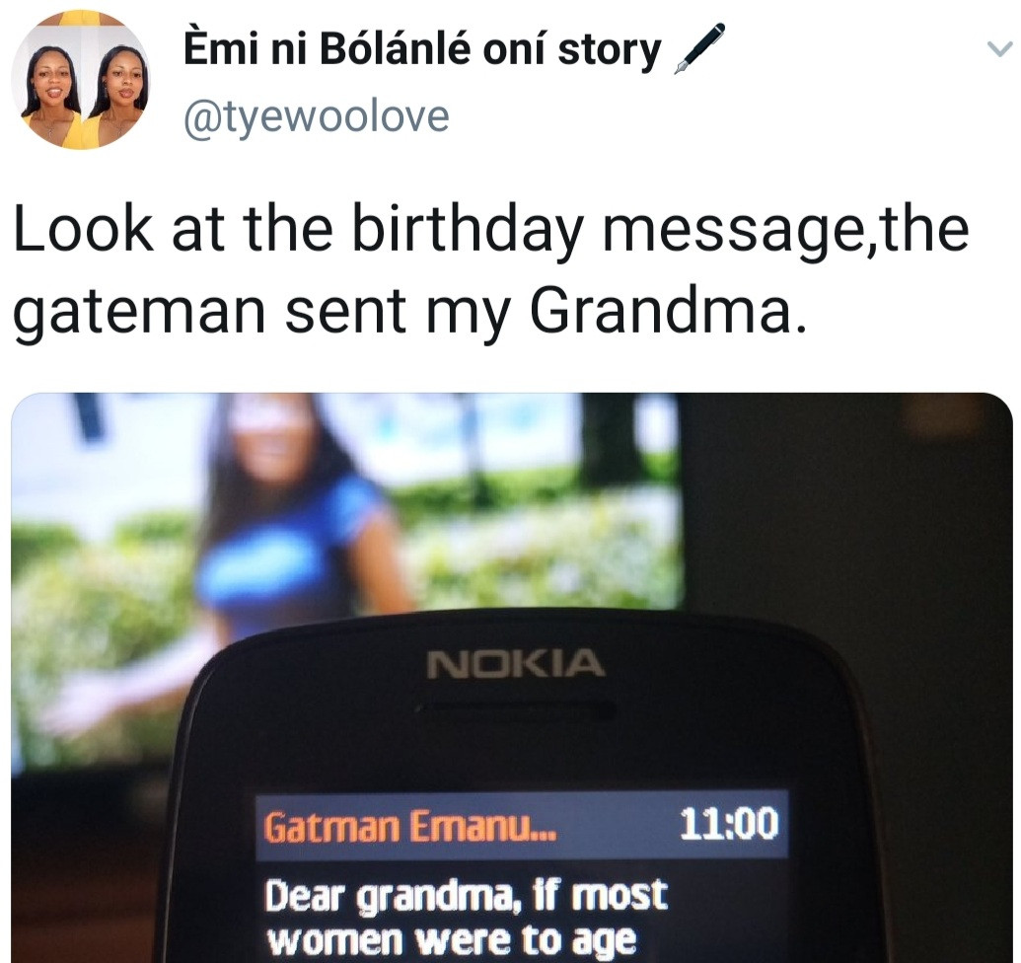
Task: Click the word gateman in the tweet text
Action: pos(139,311)
